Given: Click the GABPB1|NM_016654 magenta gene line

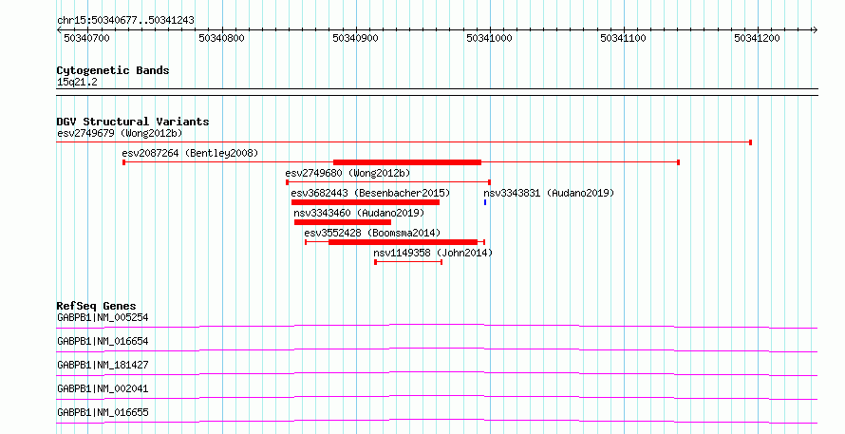Looking at the screenshot, I should tap(437, 349).
